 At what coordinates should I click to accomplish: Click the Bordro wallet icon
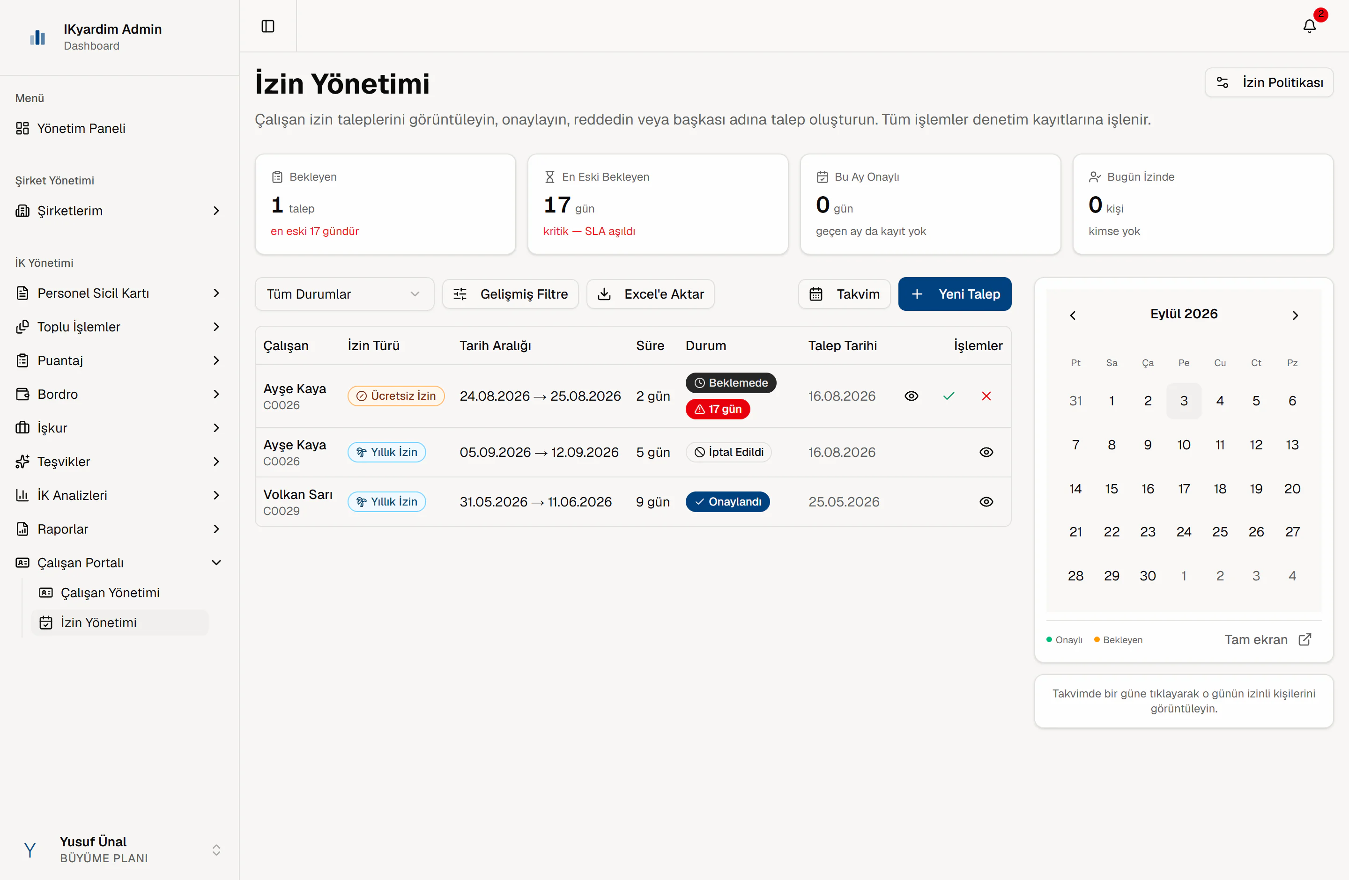tap(22, 394)
